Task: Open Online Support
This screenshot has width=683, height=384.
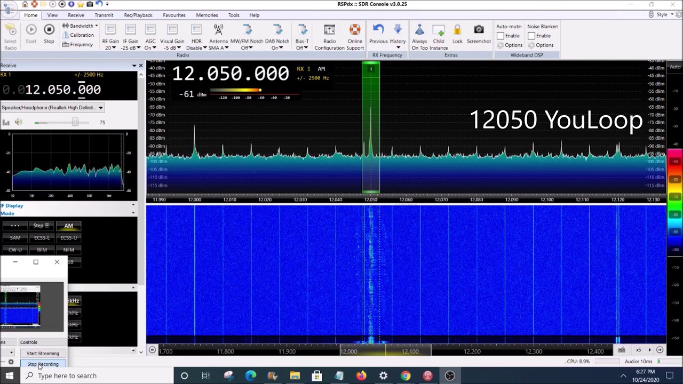Action: click(x=355, y=37)
